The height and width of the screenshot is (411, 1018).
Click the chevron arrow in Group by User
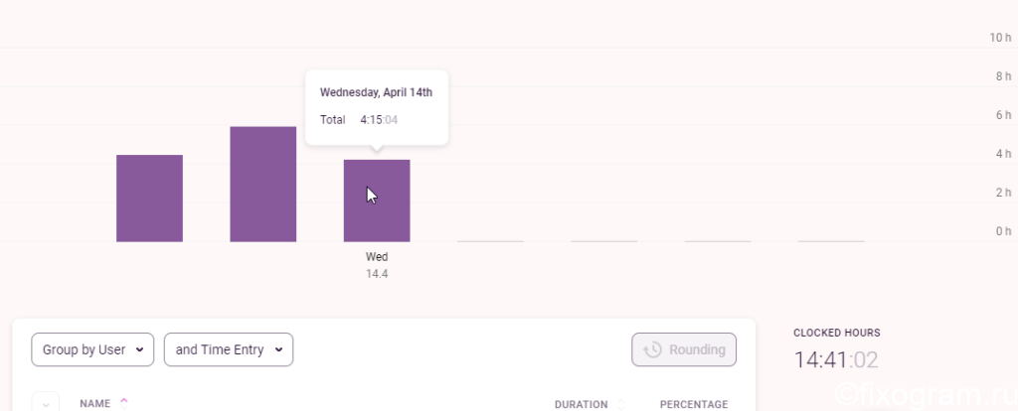click(x=139, y=350)
